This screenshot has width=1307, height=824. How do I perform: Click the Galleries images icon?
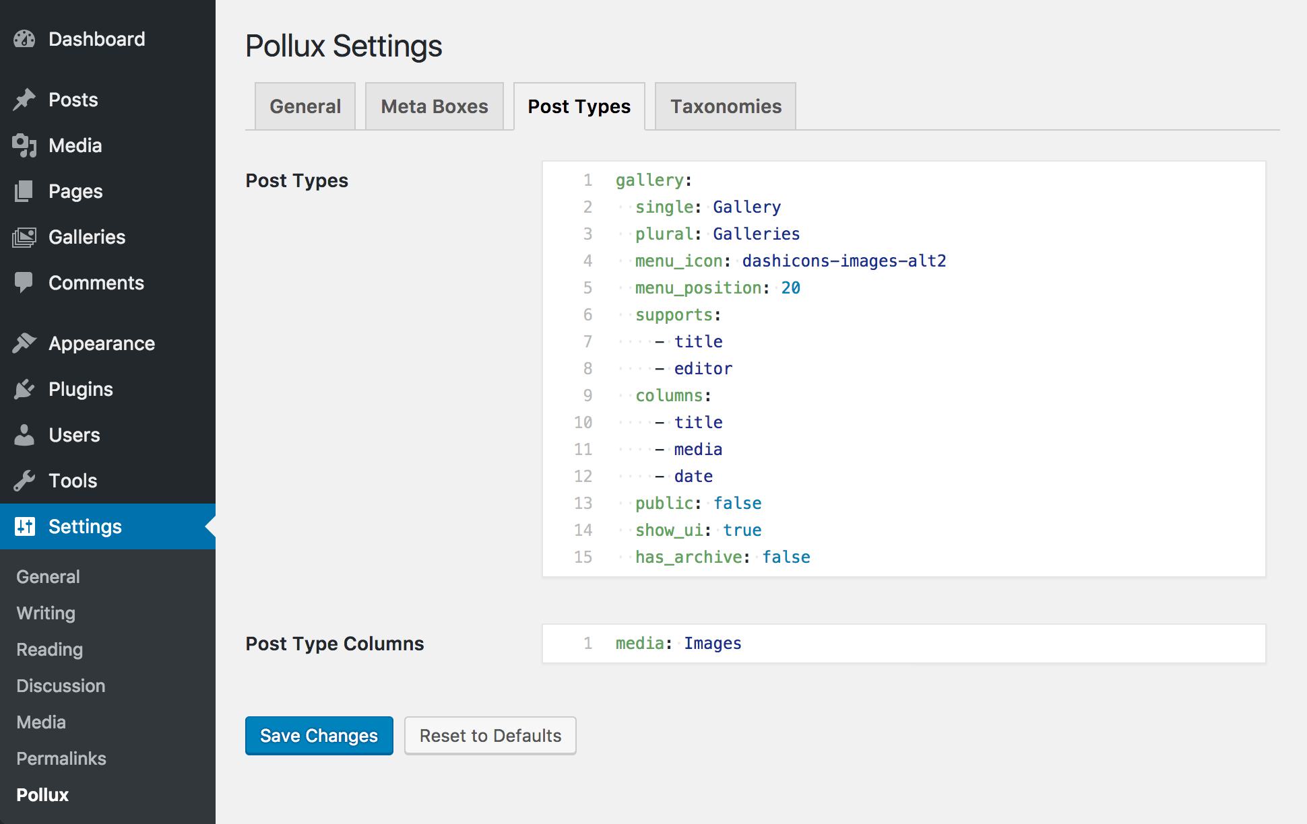point(24,237)
